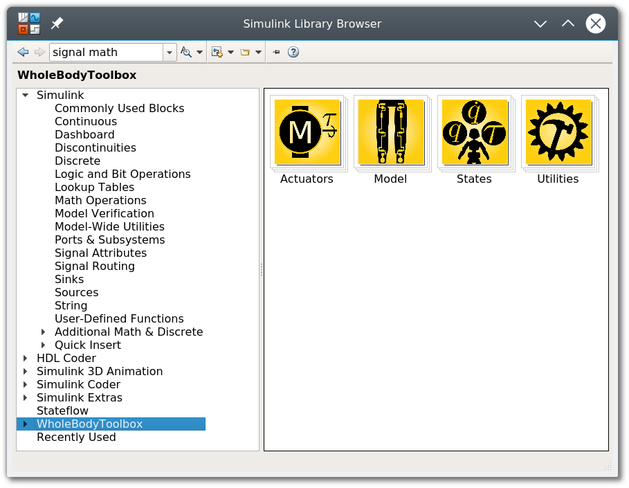Expand the HDL Coder tree node
The width and height of the screenshot is (629, 488).
point(26,358)
